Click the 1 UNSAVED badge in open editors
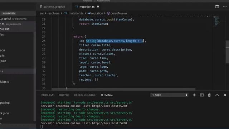This screenshot has height=129, width=229. point(9,14)
